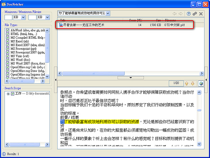Expand the search scope folder tree node
This screenshot has width=210, height=158.
(x=8, y=94)
